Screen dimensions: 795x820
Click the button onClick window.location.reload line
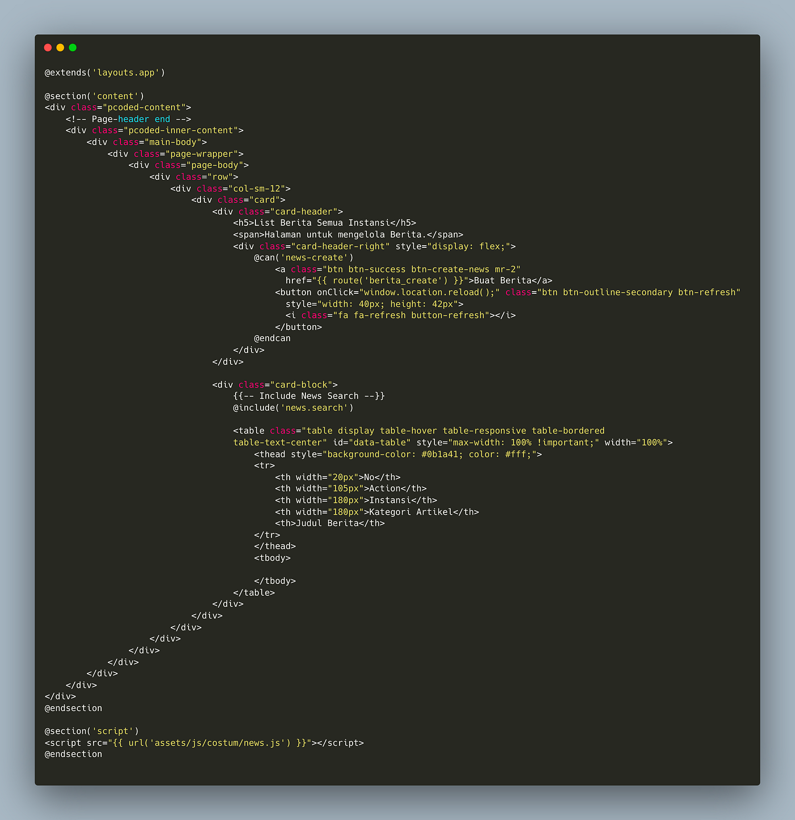[x=508, y=292]
